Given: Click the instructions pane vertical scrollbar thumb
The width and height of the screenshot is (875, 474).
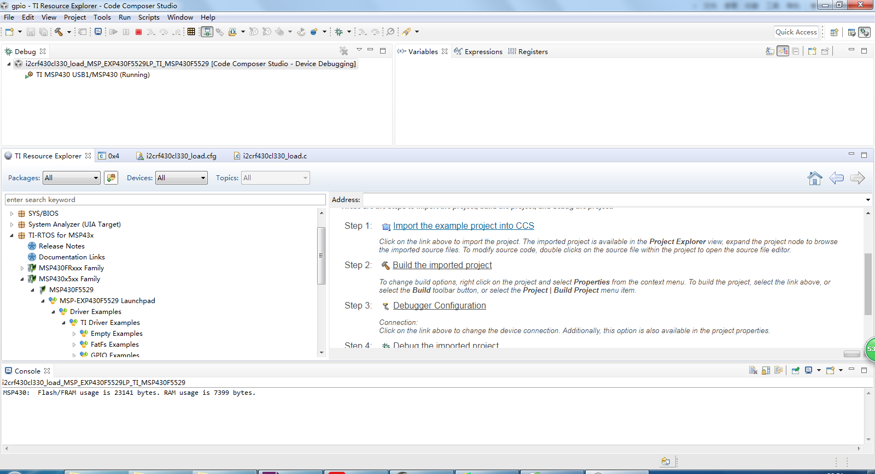Looking at the screenshot, I should pyautogui.click(x=868, y=284).
